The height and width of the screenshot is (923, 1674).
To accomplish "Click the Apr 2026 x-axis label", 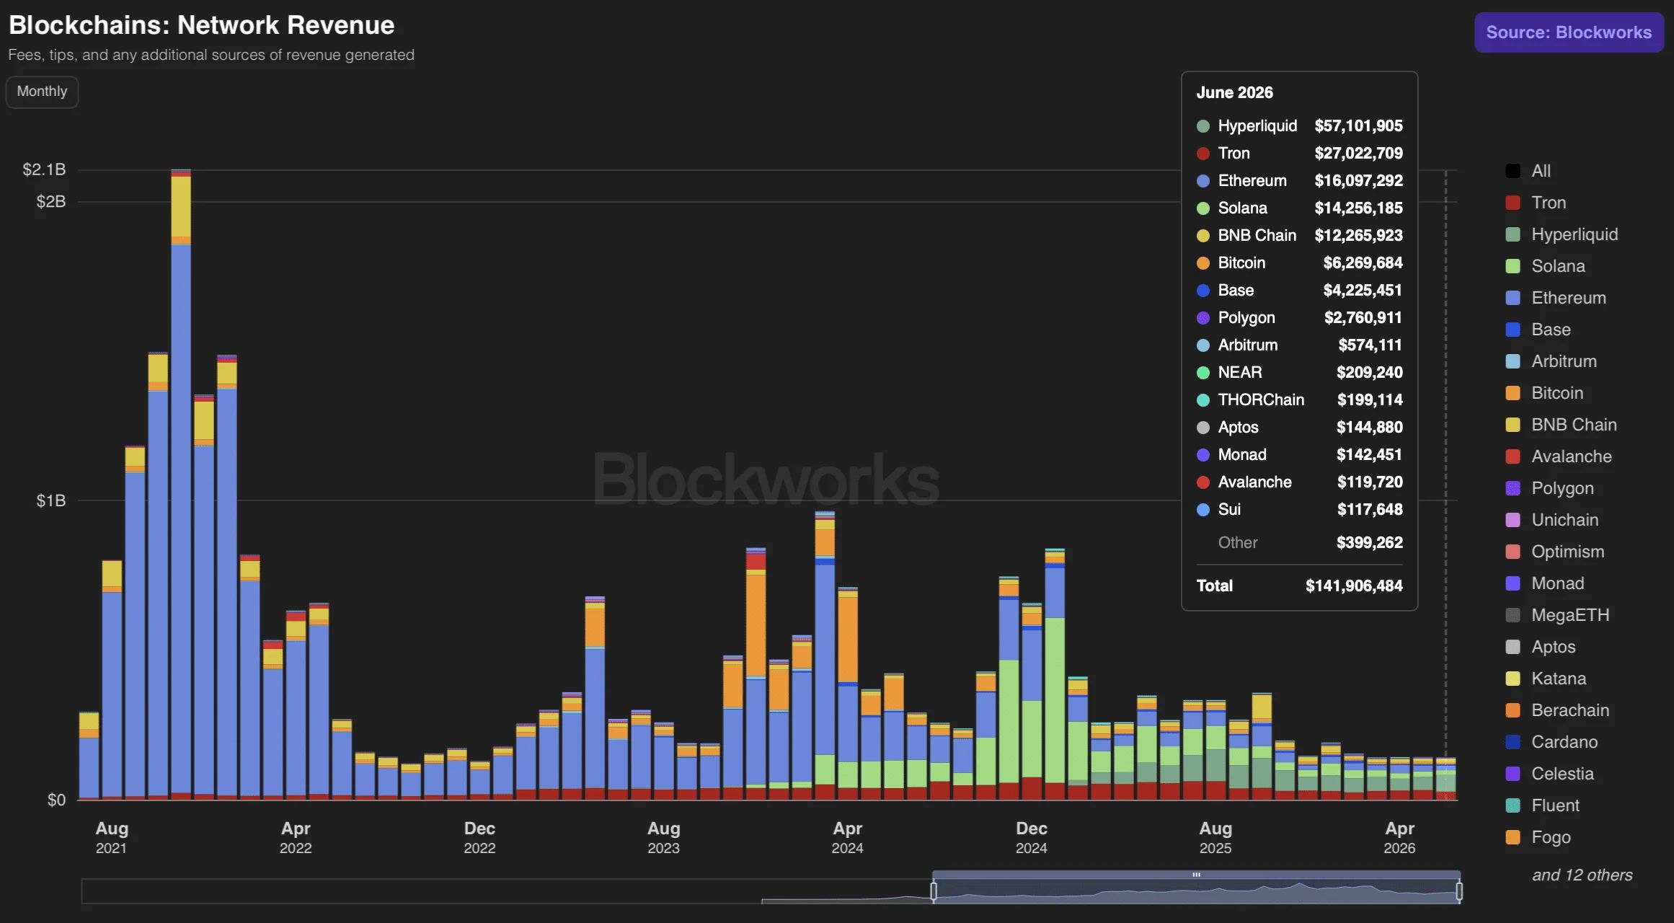I will [1399, 837].
